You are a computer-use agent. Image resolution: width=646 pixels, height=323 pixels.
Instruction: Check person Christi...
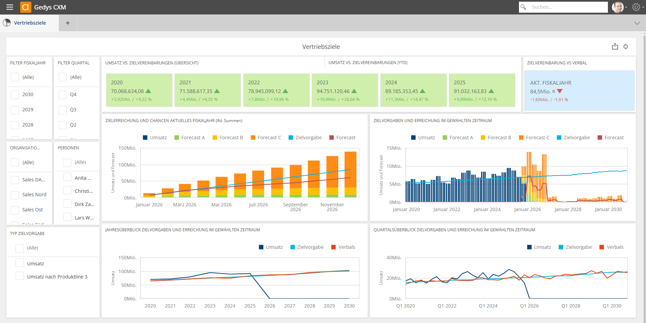coord(67,190)
